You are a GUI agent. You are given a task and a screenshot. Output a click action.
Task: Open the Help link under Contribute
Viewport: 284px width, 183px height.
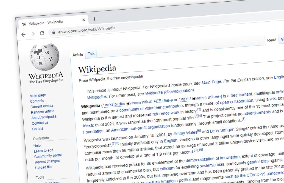(37, 145)
